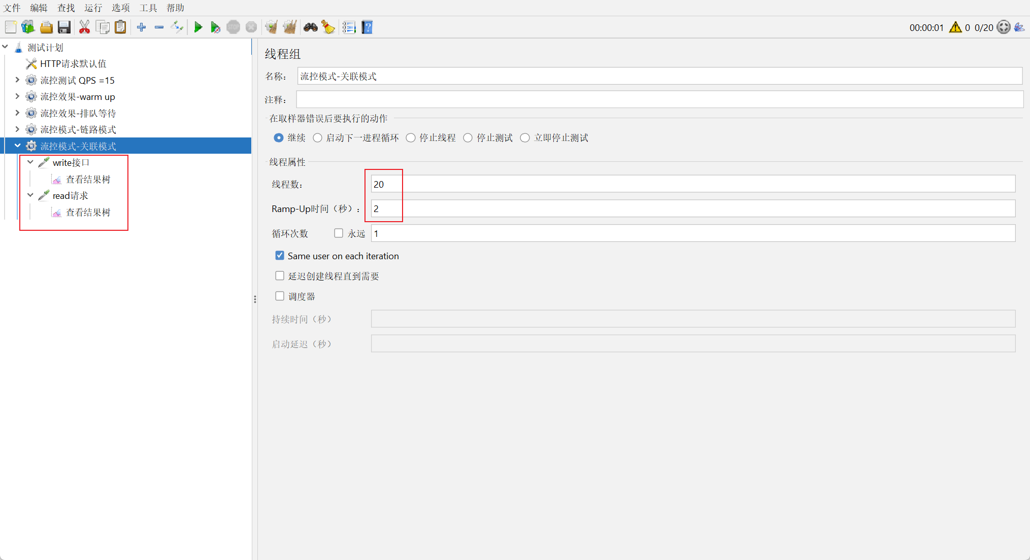This screenshot has width=1030, height=560.
Task: Click Start no pauses toolbar icon
Action: 215,27
